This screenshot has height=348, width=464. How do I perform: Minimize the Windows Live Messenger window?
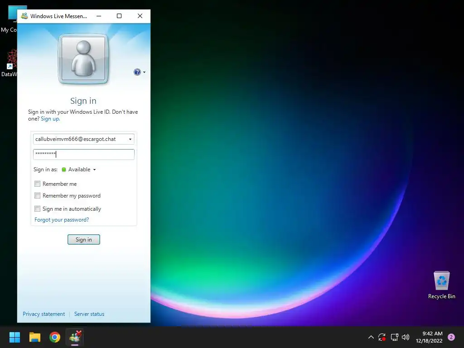coord(99,16)
